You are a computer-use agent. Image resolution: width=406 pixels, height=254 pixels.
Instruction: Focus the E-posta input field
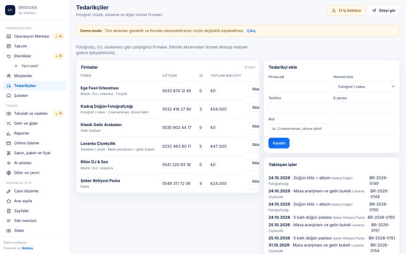pos(364,108)
